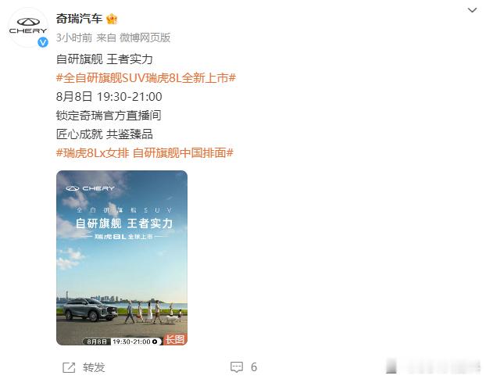Click the 自研旗舰 王者实力 poster headline

[124, 223]
